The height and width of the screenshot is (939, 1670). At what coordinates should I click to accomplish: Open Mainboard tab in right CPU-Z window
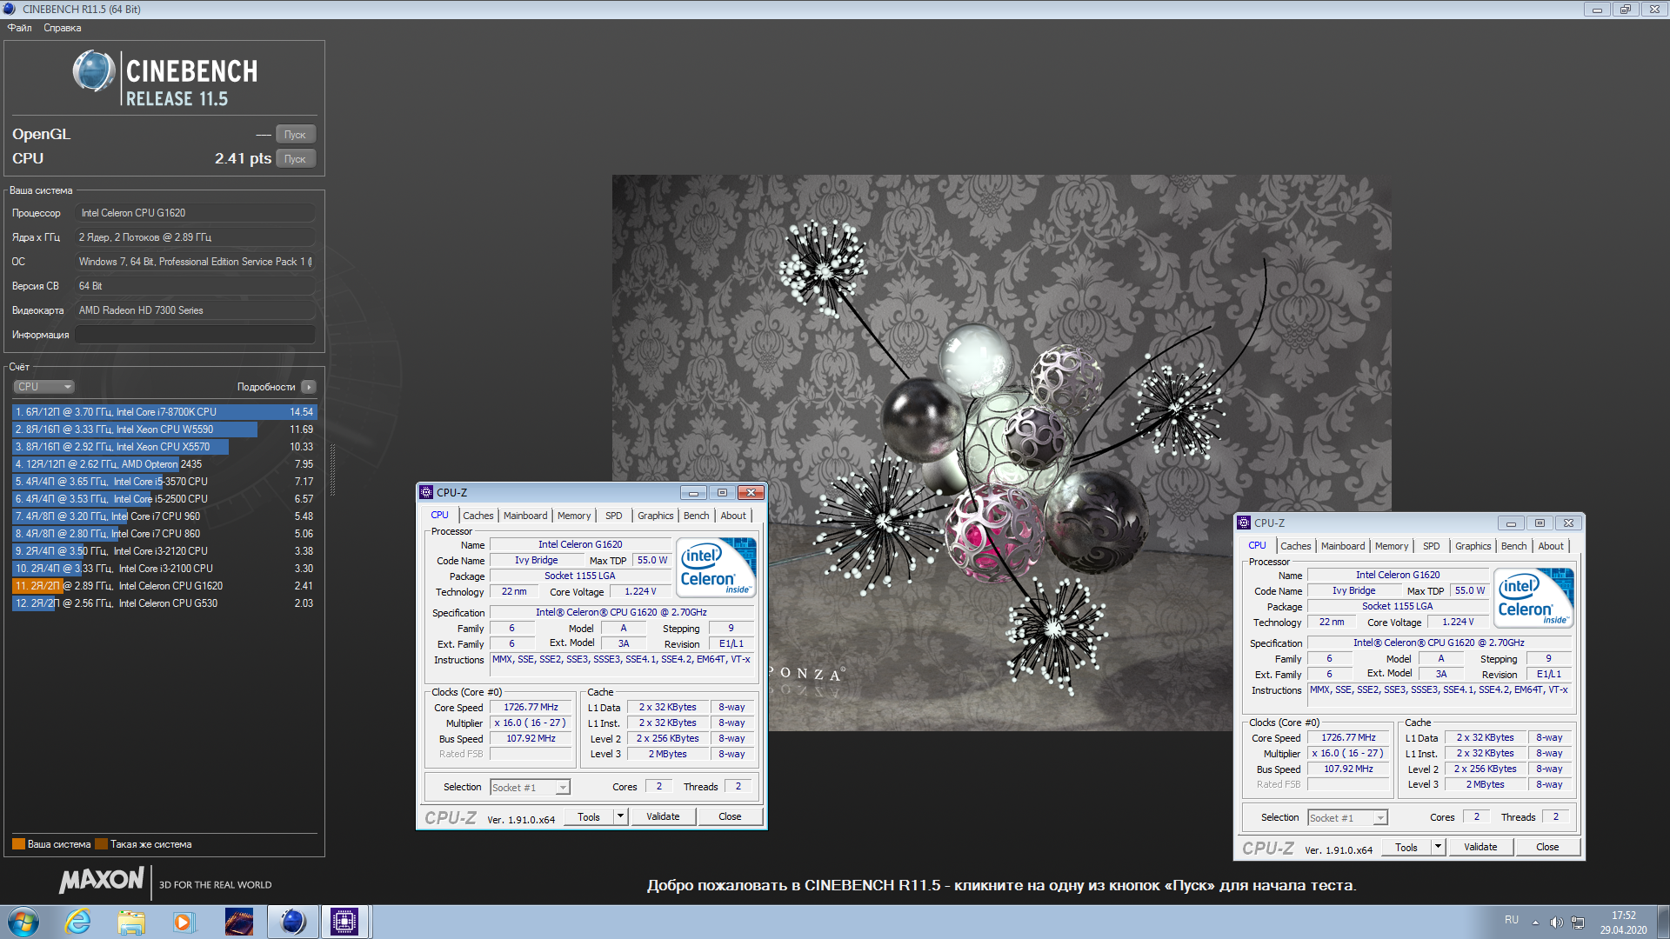(x=1343, y=546)
